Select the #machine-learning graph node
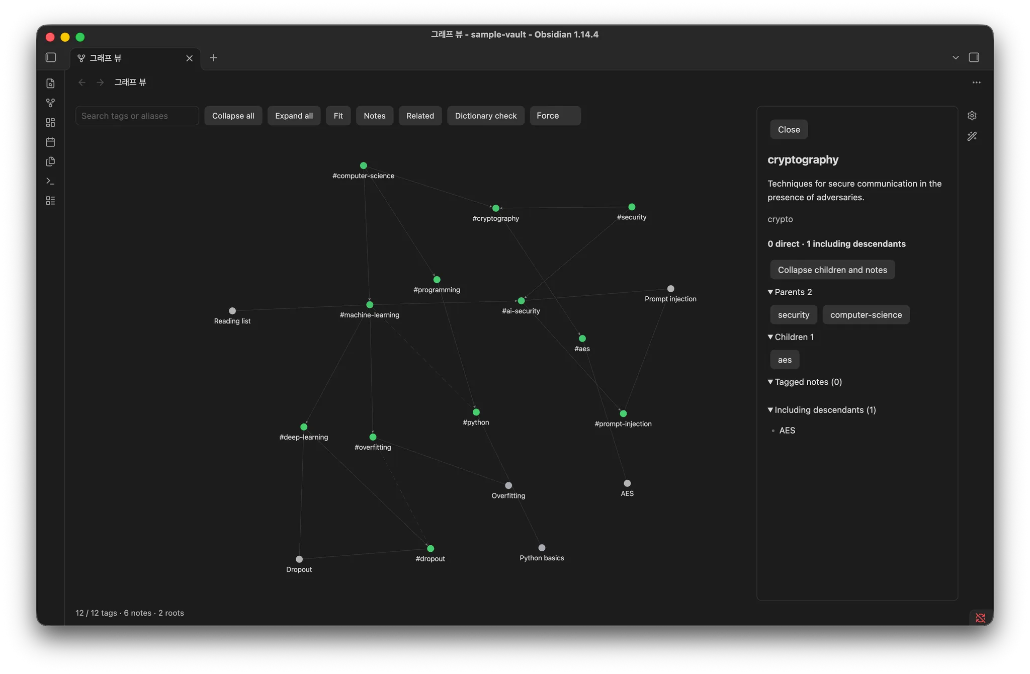The height and width of the screenshot is (674, 1030). [370, 305]
